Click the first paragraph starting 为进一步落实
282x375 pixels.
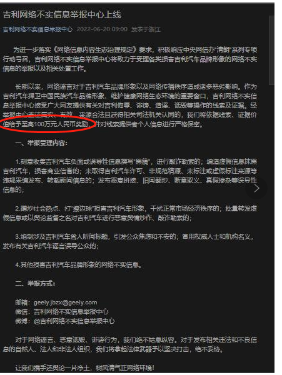[x=130, y=59]
